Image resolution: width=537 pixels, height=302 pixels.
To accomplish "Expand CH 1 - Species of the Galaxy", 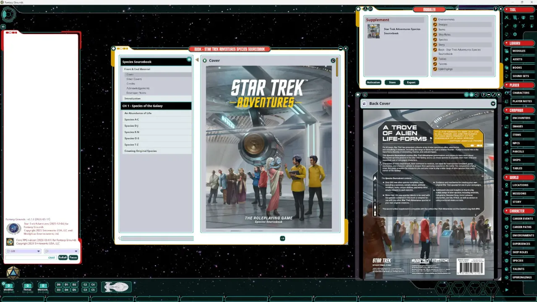I will [x=156, y=106].
